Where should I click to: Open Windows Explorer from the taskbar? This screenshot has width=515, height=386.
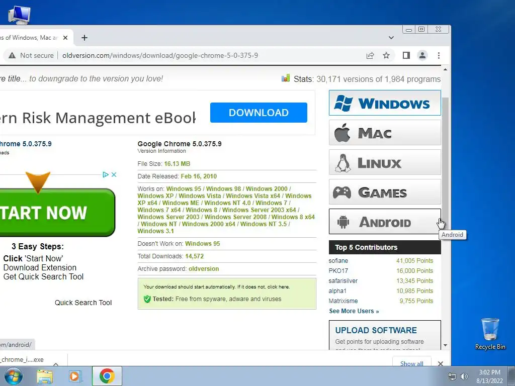[45, 376]
